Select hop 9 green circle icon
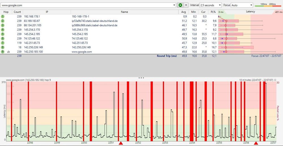 pos(3,52)
